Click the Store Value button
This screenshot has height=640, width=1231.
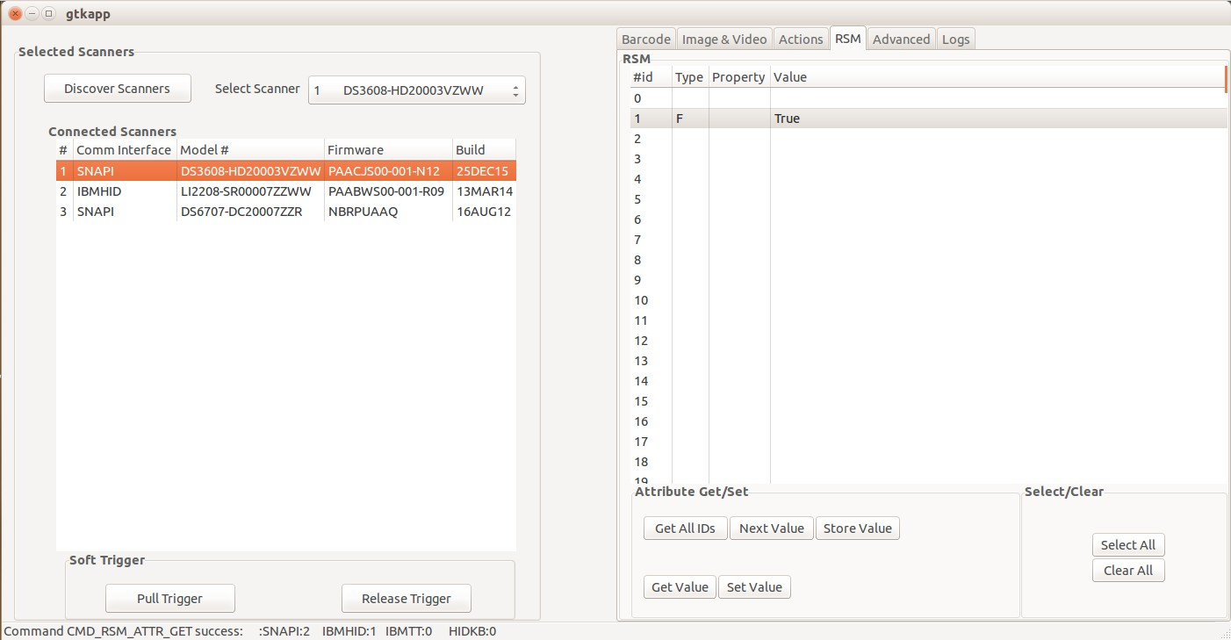(857, 529)
